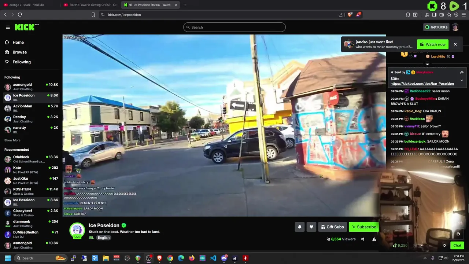Report stream with warning icon

click(374, 239)
